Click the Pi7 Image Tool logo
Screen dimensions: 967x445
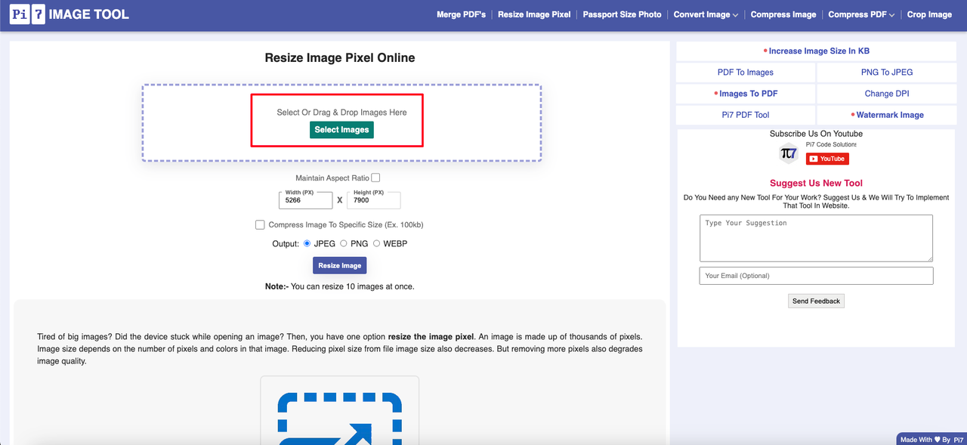70,14
